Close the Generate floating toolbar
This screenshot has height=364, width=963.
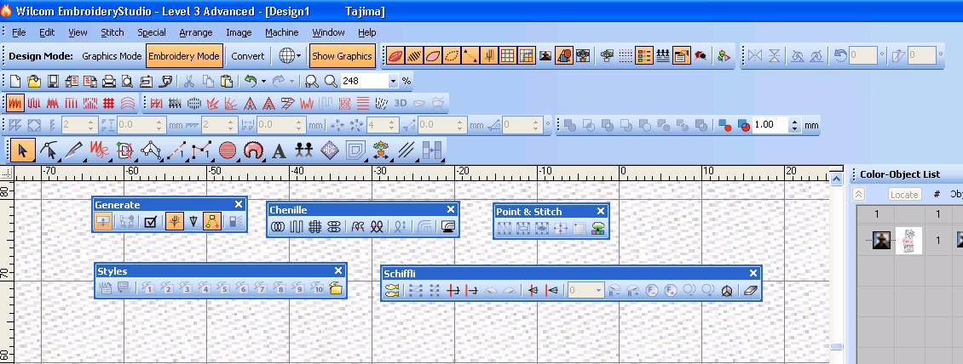239,205
